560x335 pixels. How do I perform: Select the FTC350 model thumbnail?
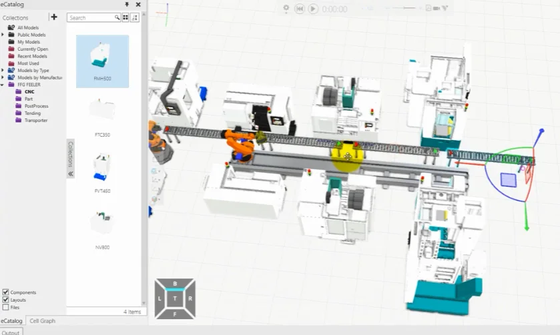(x=102, y=117)
